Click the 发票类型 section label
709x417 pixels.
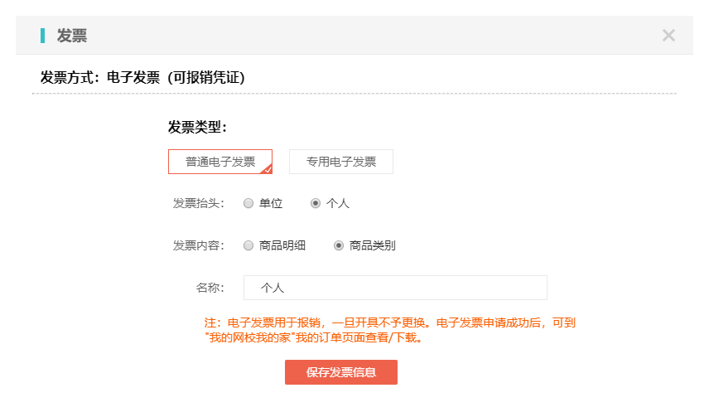pyautogui.click(x=197, y=127)
